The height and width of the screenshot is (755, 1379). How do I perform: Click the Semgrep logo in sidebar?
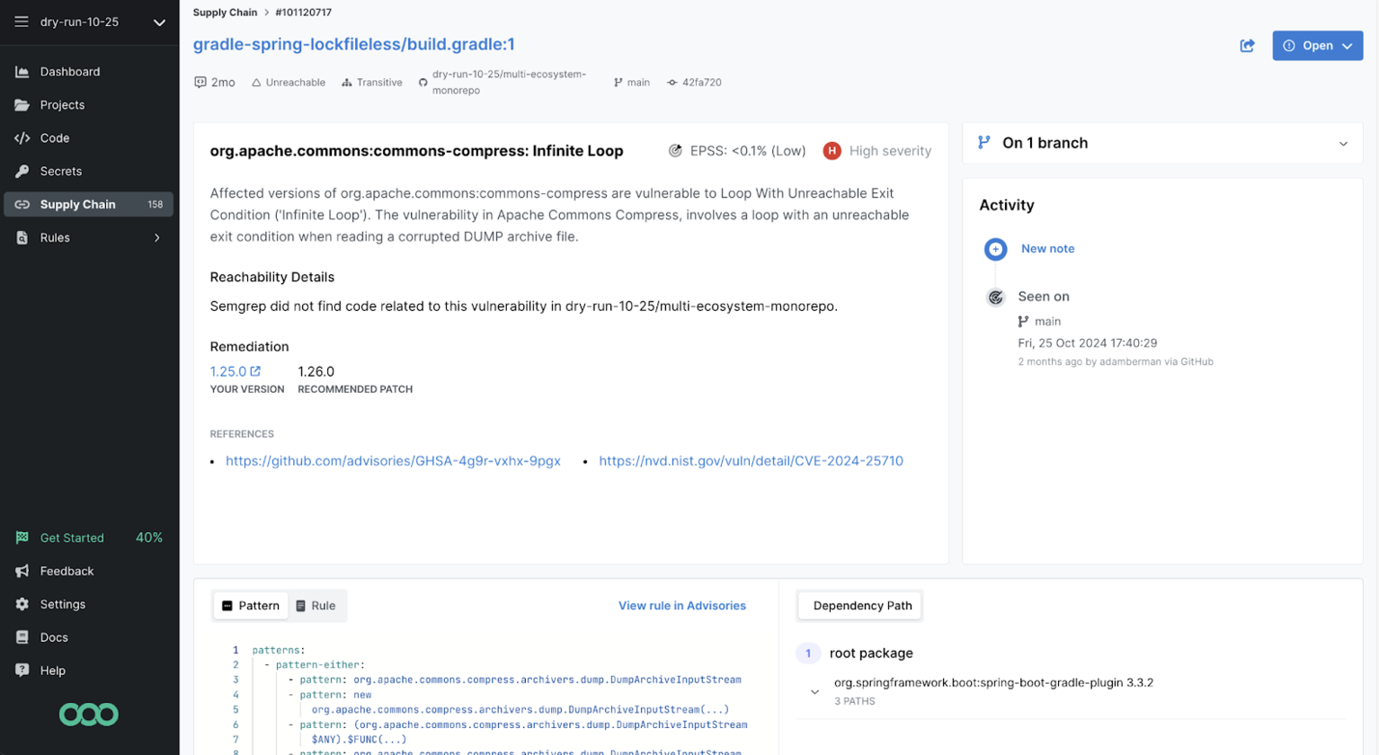[88, 715]
